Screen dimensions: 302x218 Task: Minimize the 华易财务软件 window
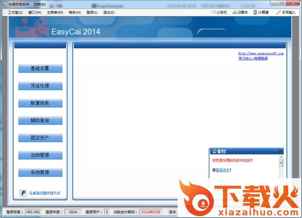click(x=274, y=4)
